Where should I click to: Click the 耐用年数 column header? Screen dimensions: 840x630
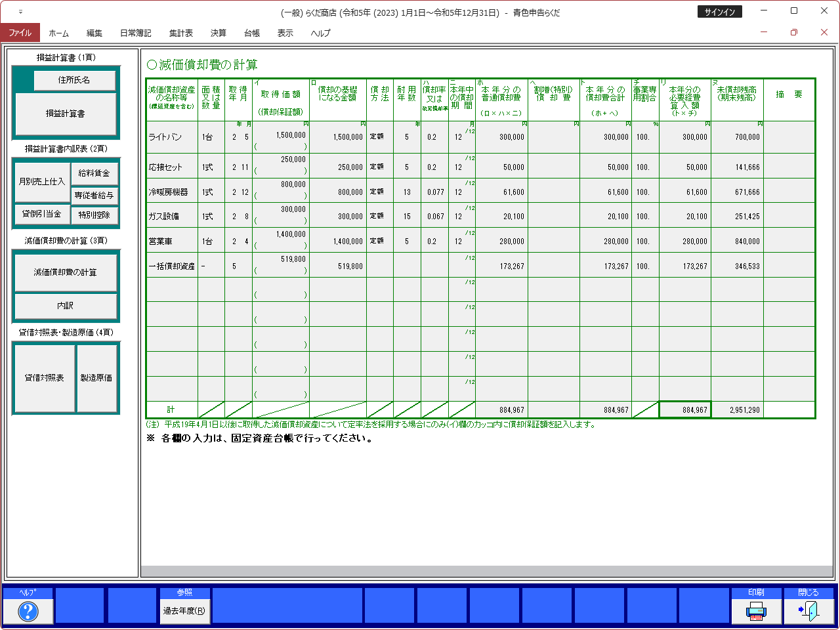[407, 100]
